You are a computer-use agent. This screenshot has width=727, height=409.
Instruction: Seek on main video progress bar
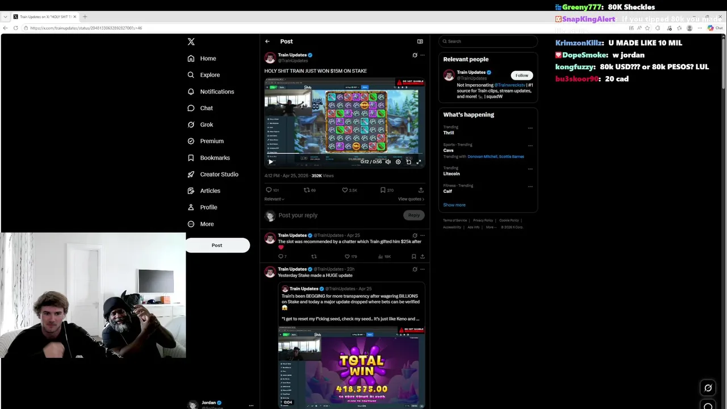(345, 155)
